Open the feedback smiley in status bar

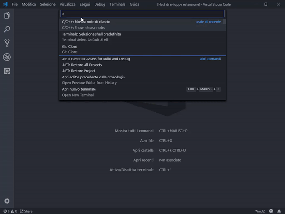click(271, 211)
